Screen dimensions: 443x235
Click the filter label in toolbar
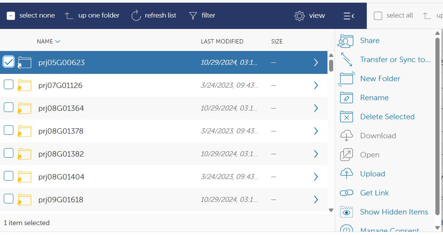(x=209, y=16)
